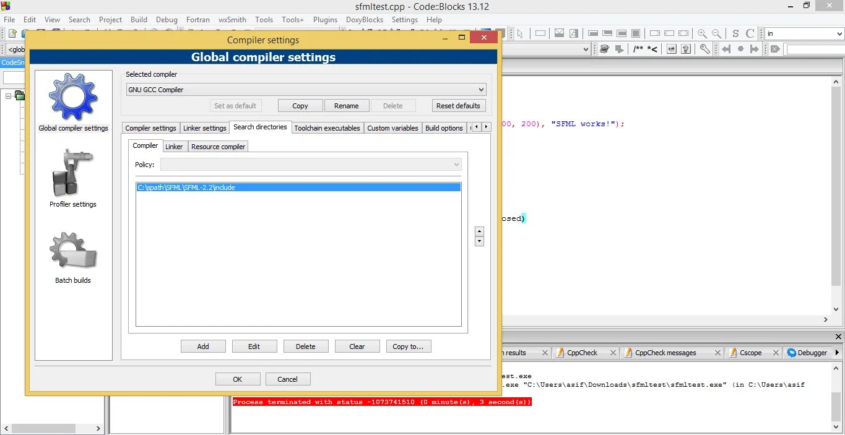Image resolution: width=845 pixels, height=435 pixels.
Task: Click the new file toolbar icon
Action: click(12, 33)
